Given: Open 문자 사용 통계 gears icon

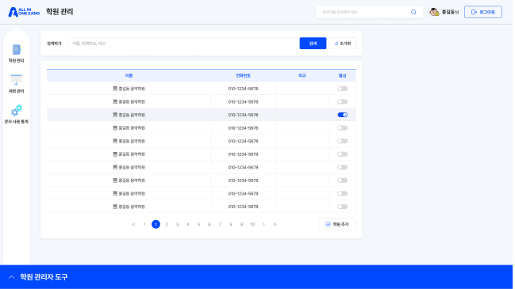Looking at the screenshot, I should coord(17,110).
